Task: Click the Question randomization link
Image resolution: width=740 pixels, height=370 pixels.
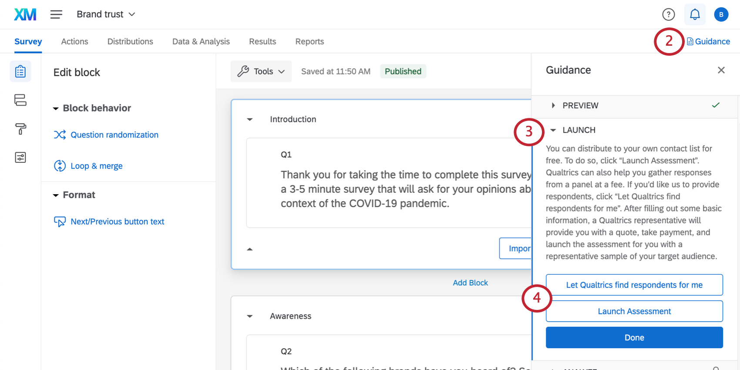Action: 114,135
